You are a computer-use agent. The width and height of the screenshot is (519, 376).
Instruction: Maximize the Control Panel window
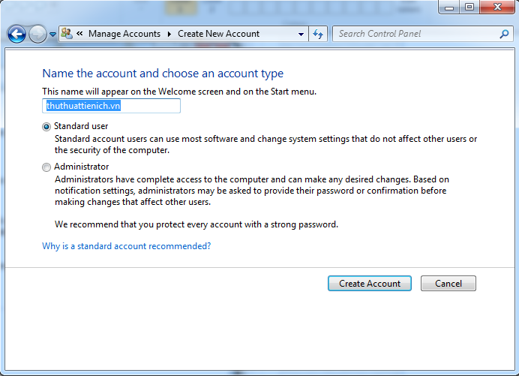[469, 7]
